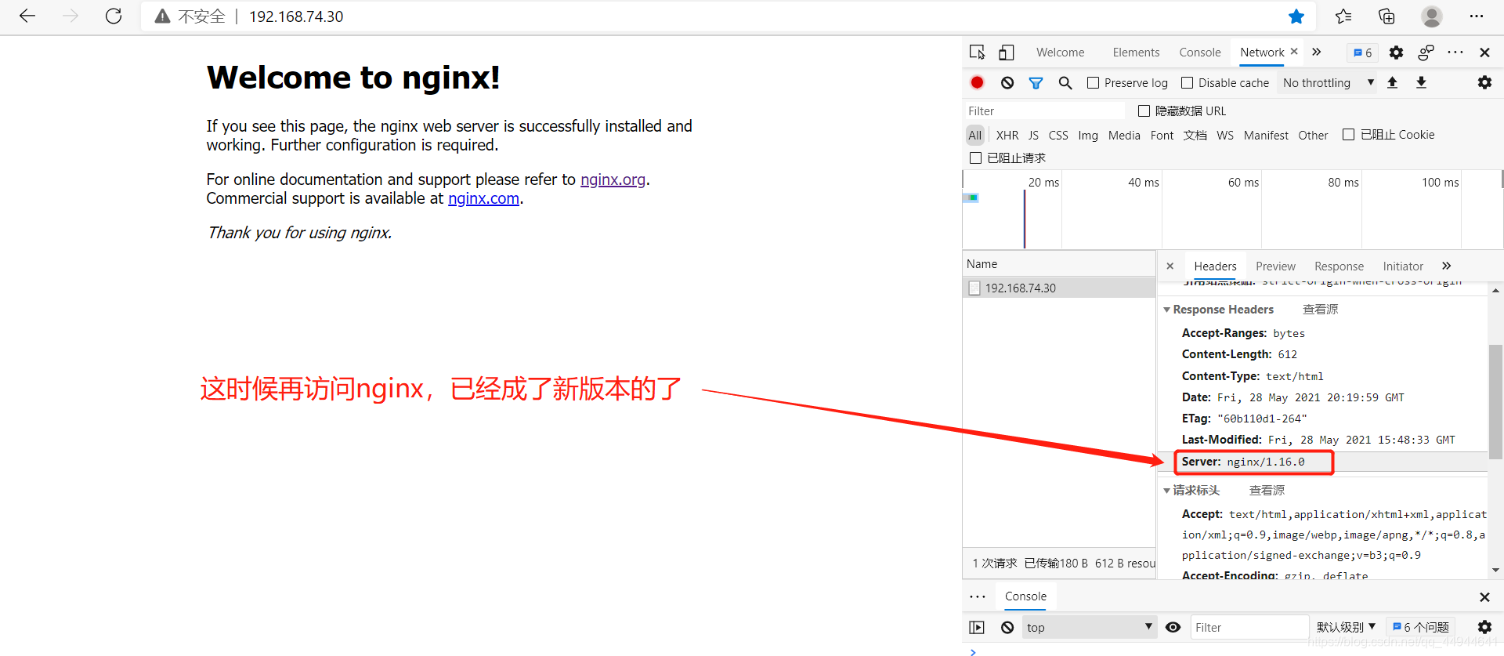Reload the page with the refresh icon
Image resolution: width=1504 pixels, height=656 pixels.
tap(114, 16)
